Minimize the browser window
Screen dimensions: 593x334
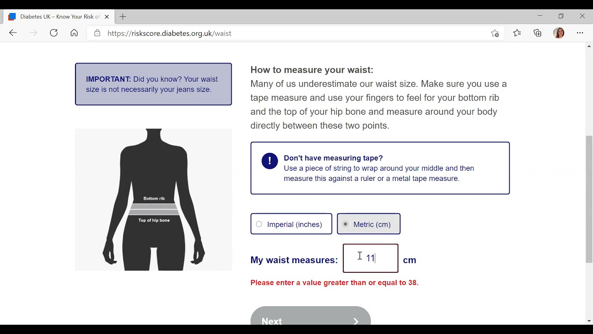540,16
